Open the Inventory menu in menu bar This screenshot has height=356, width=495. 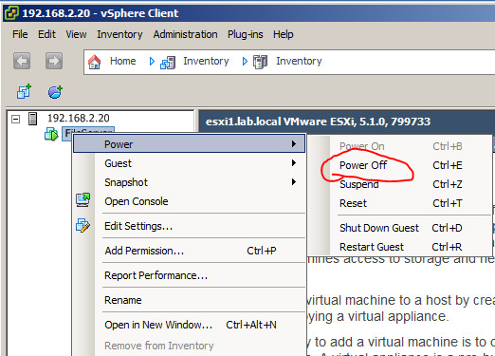pyautogui.click(x=119, y=34)
